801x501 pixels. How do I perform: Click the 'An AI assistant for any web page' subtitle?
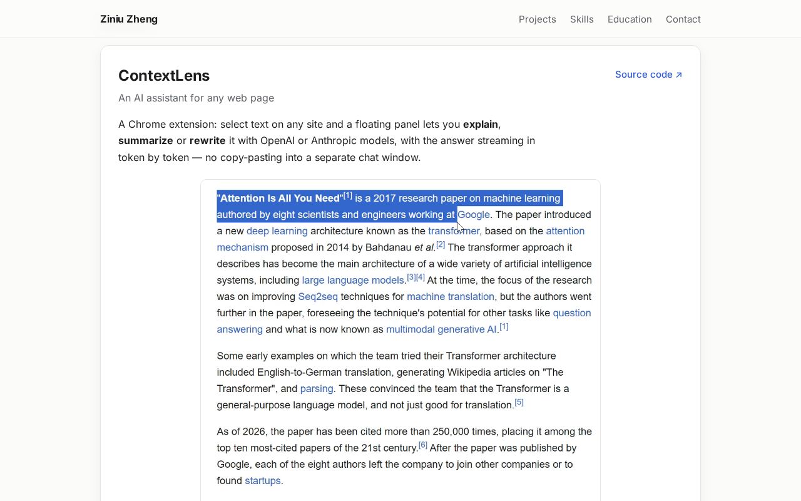(x=196, y=98)
